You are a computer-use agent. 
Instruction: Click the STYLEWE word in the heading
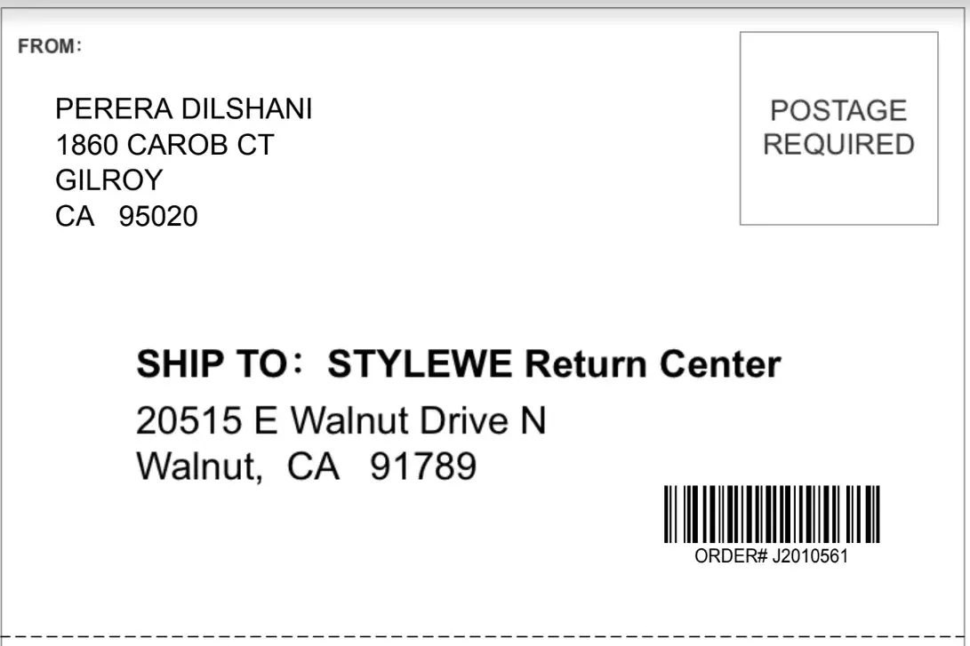coord(420,364)
